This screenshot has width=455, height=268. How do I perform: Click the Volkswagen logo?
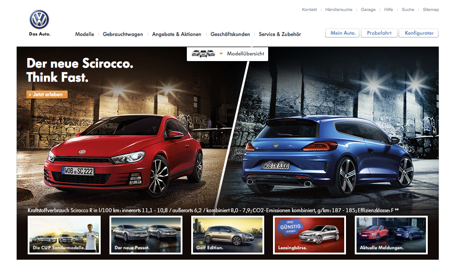tap(40, 19)
